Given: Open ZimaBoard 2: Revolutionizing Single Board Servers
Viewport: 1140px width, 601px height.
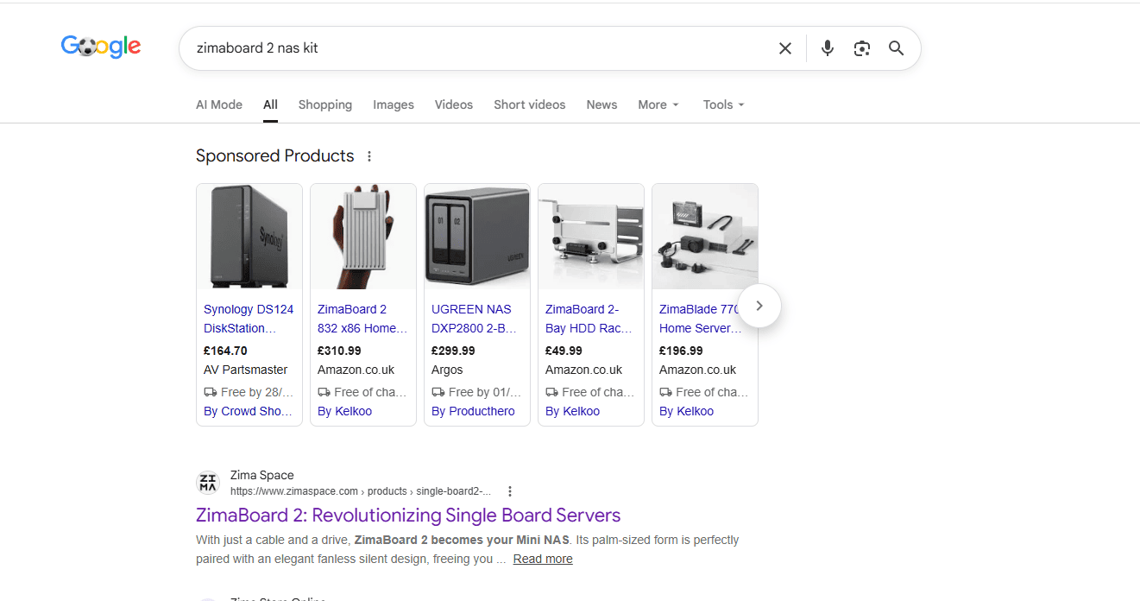Looking at the screenshot, I should 408,516.
